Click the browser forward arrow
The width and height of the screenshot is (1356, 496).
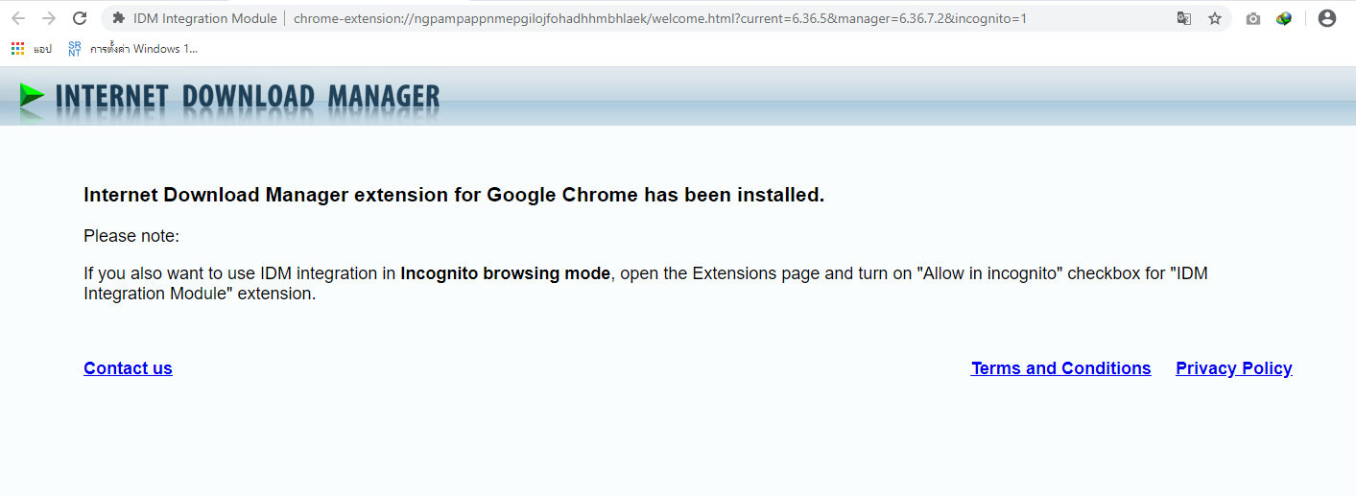(49, 18)
